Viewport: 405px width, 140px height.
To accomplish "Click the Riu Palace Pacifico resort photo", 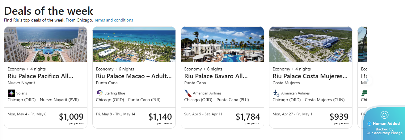I will pos(46,45).
